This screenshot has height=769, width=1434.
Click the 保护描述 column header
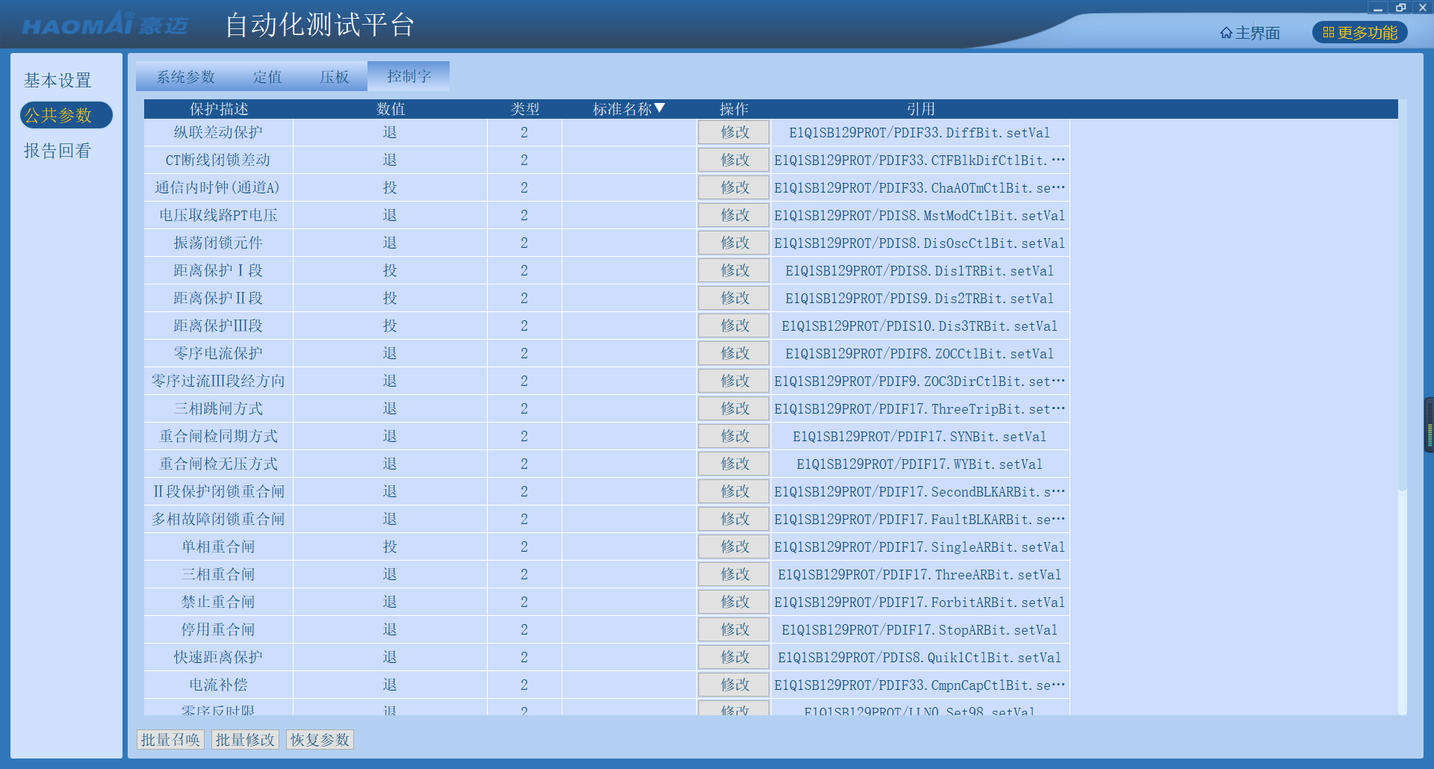click(218, 109)
